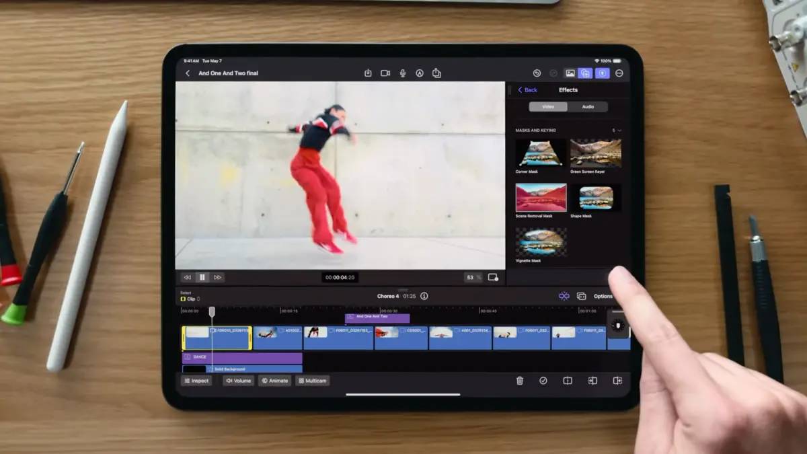The width and height of the screenshot is (807, 454).
Task: Select the Shape Mask effect thumbnail
Action: (x=596, y=198)
